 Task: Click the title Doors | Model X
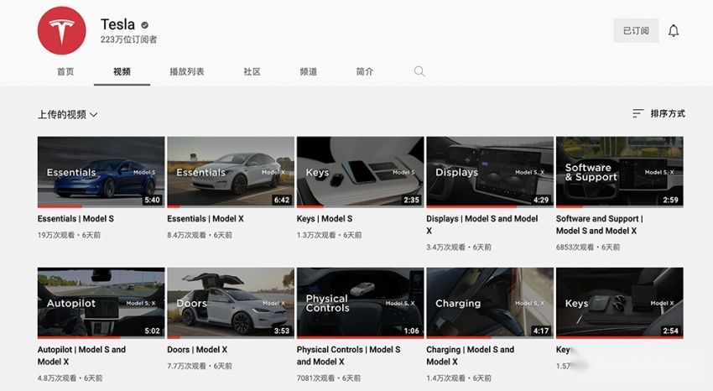[197, 350]
